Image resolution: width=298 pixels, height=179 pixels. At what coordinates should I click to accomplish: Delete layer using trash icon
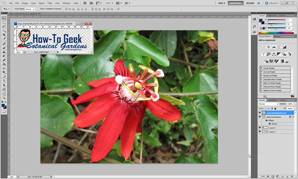pos(292,177)
